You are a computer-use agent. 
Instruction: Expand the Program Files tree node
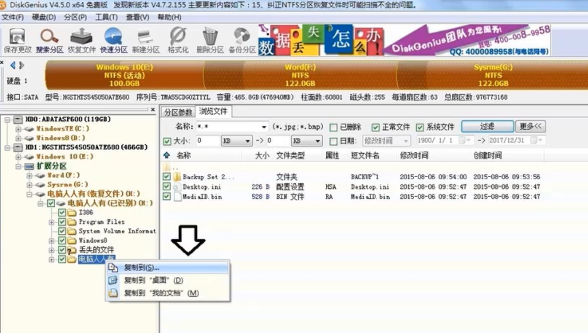[x=52, y=222]
